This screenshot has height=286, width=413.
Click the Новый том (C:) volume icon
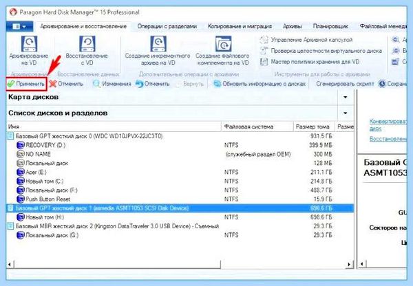point(20,181)
